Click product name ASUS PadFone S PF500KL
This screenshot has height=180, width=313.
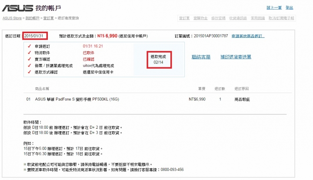pos(77,99)
